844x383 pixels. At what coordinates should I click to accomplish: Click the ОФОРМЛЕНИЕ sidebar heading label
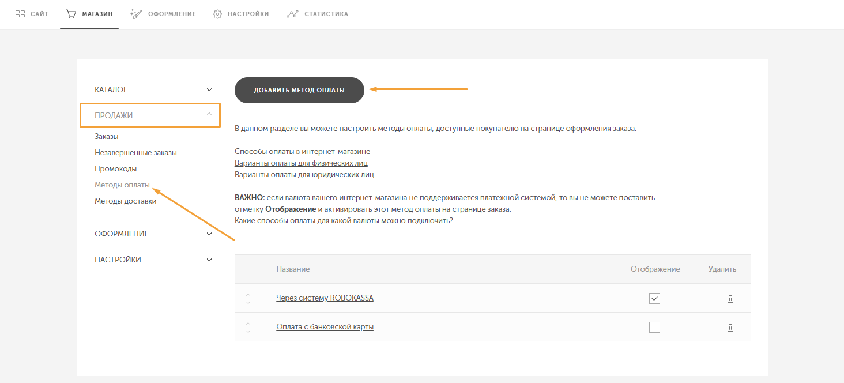(122, 234)
